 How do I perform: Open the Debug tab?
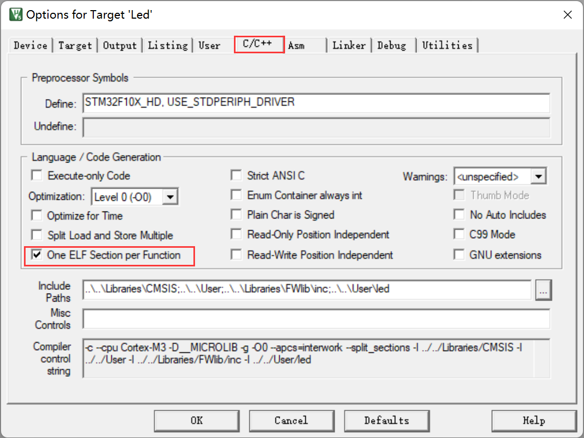(x=392, y=45)
